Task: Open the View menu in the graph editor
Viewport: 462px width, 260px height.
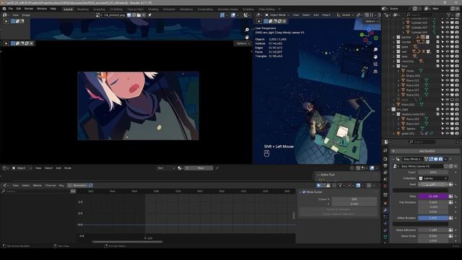Action: click(x=15, y=186)
